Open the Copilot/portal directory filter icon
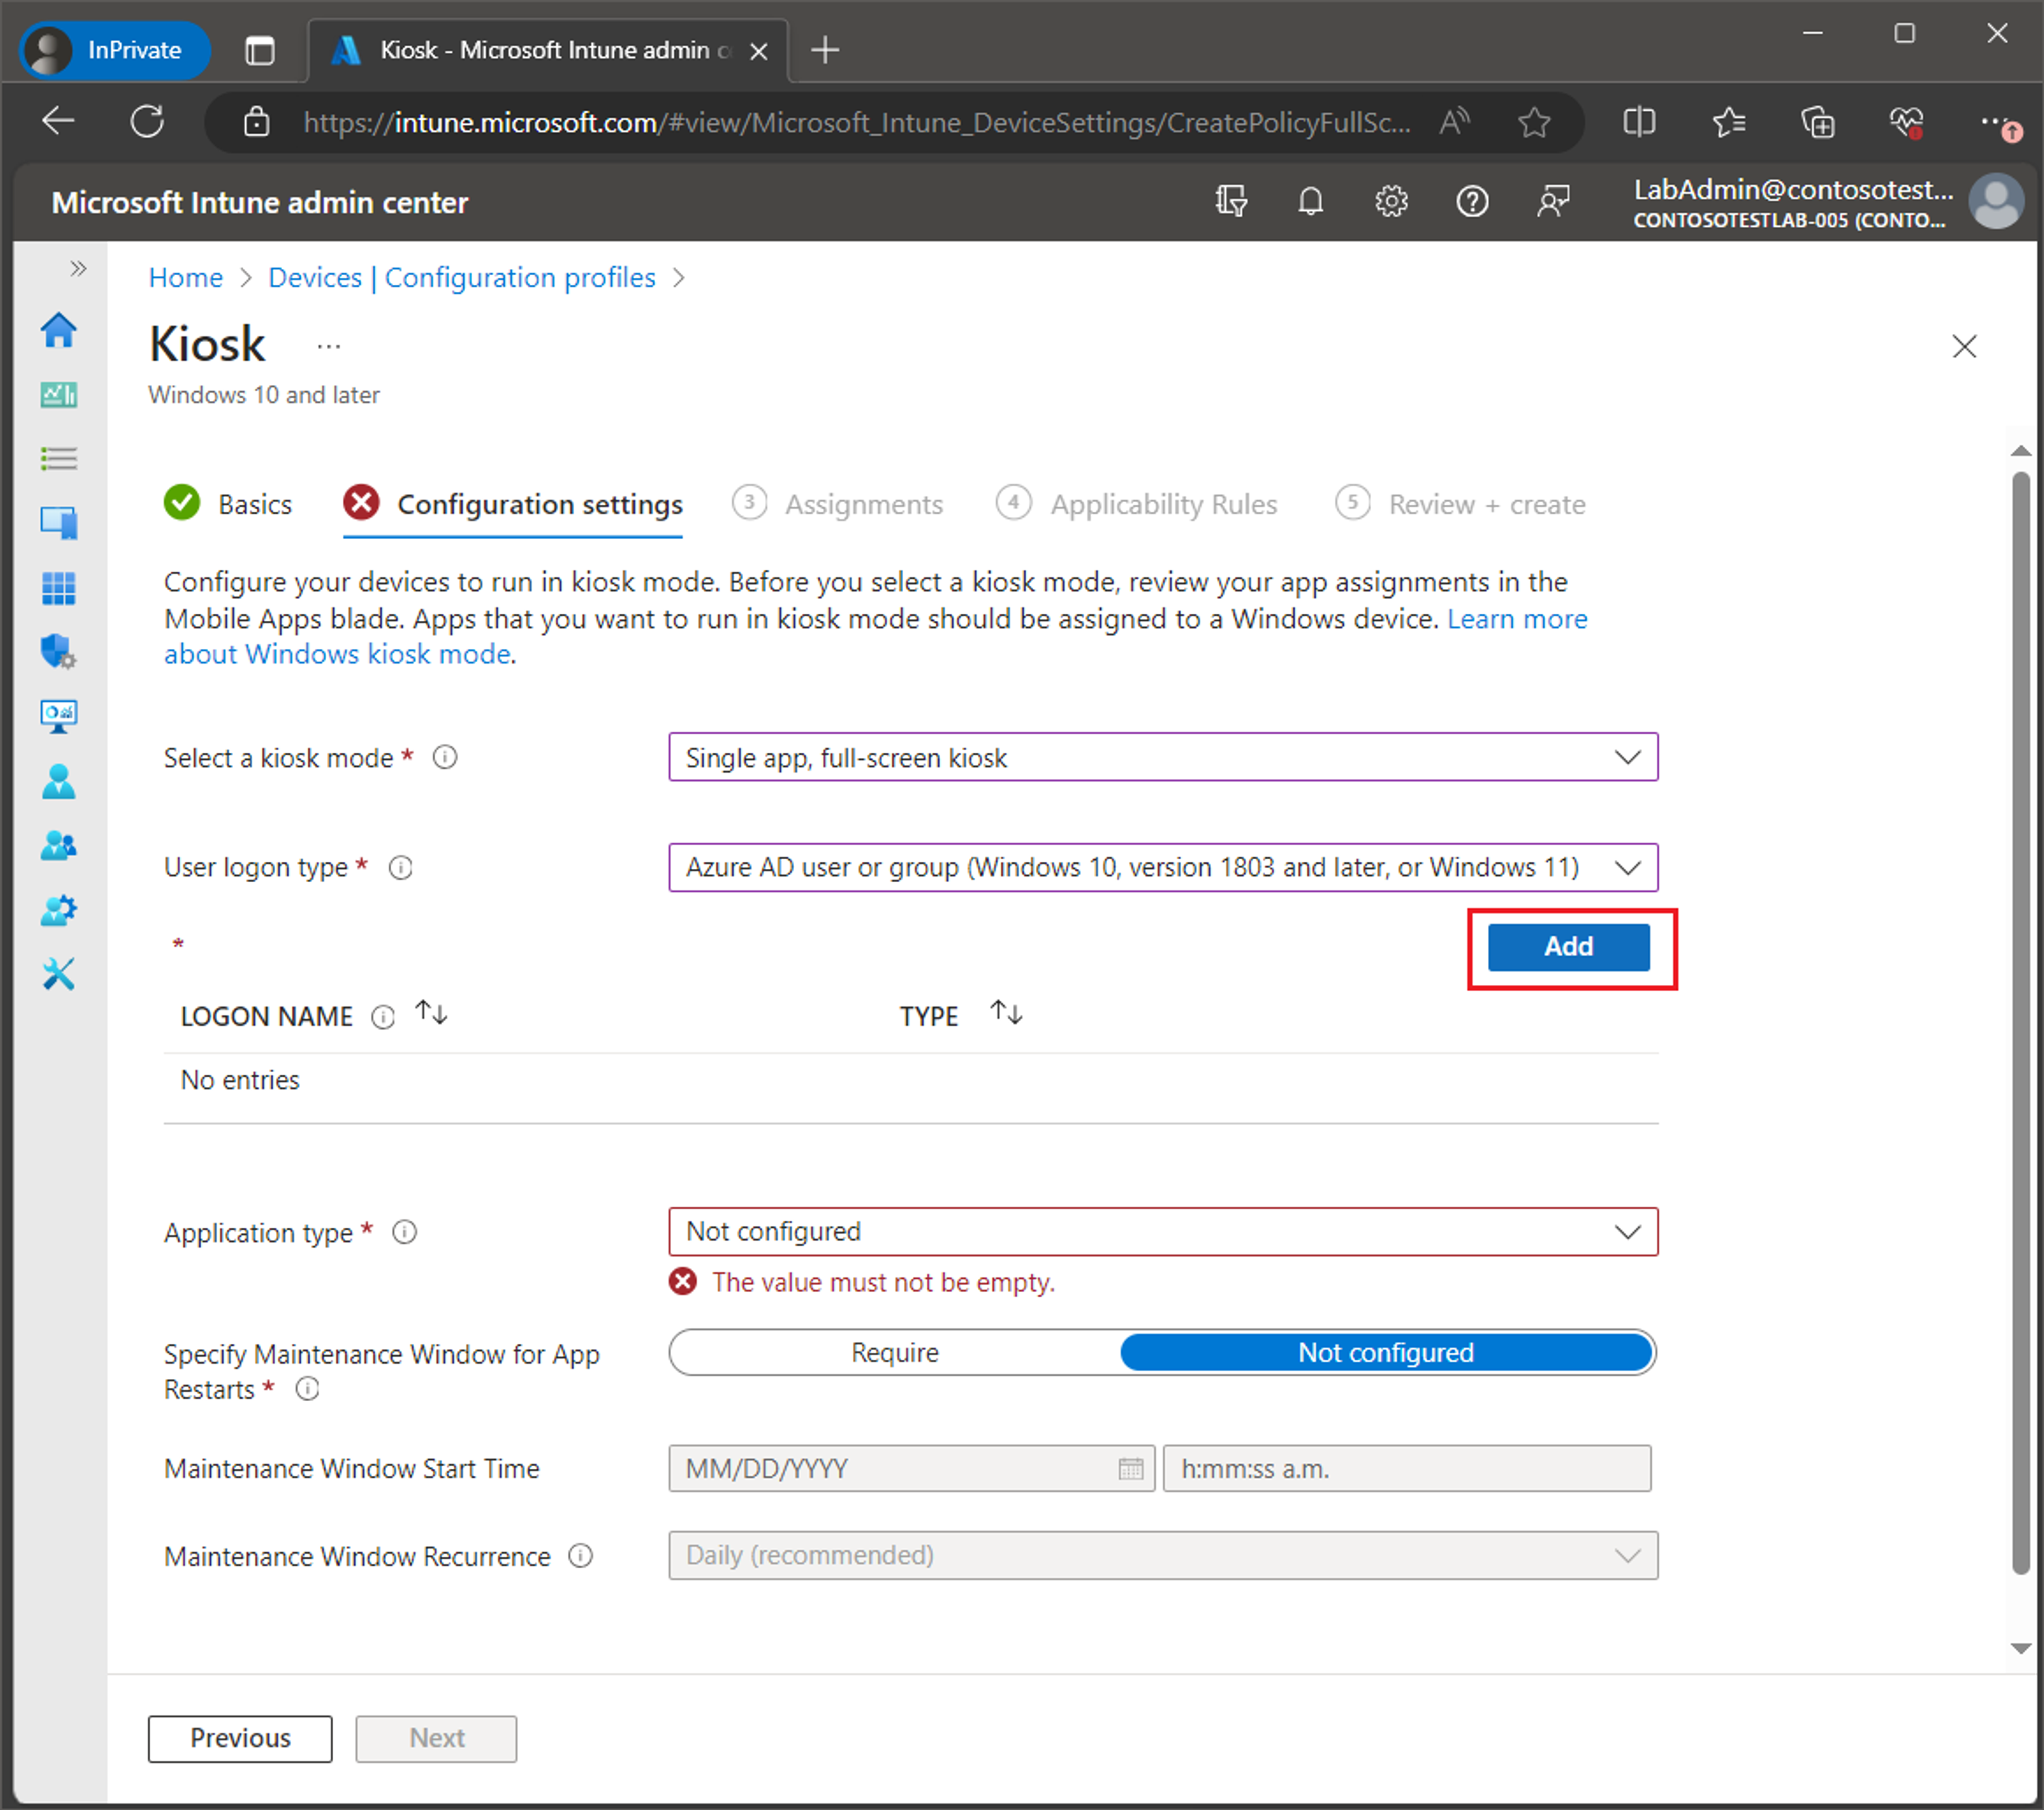 point(1231,202)
